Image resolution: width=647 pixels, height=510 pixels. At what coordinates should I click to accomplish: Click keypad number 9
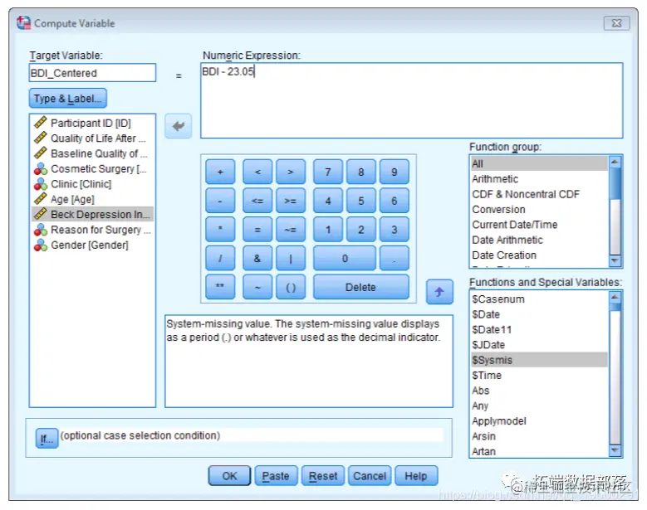tap(394, 172)
